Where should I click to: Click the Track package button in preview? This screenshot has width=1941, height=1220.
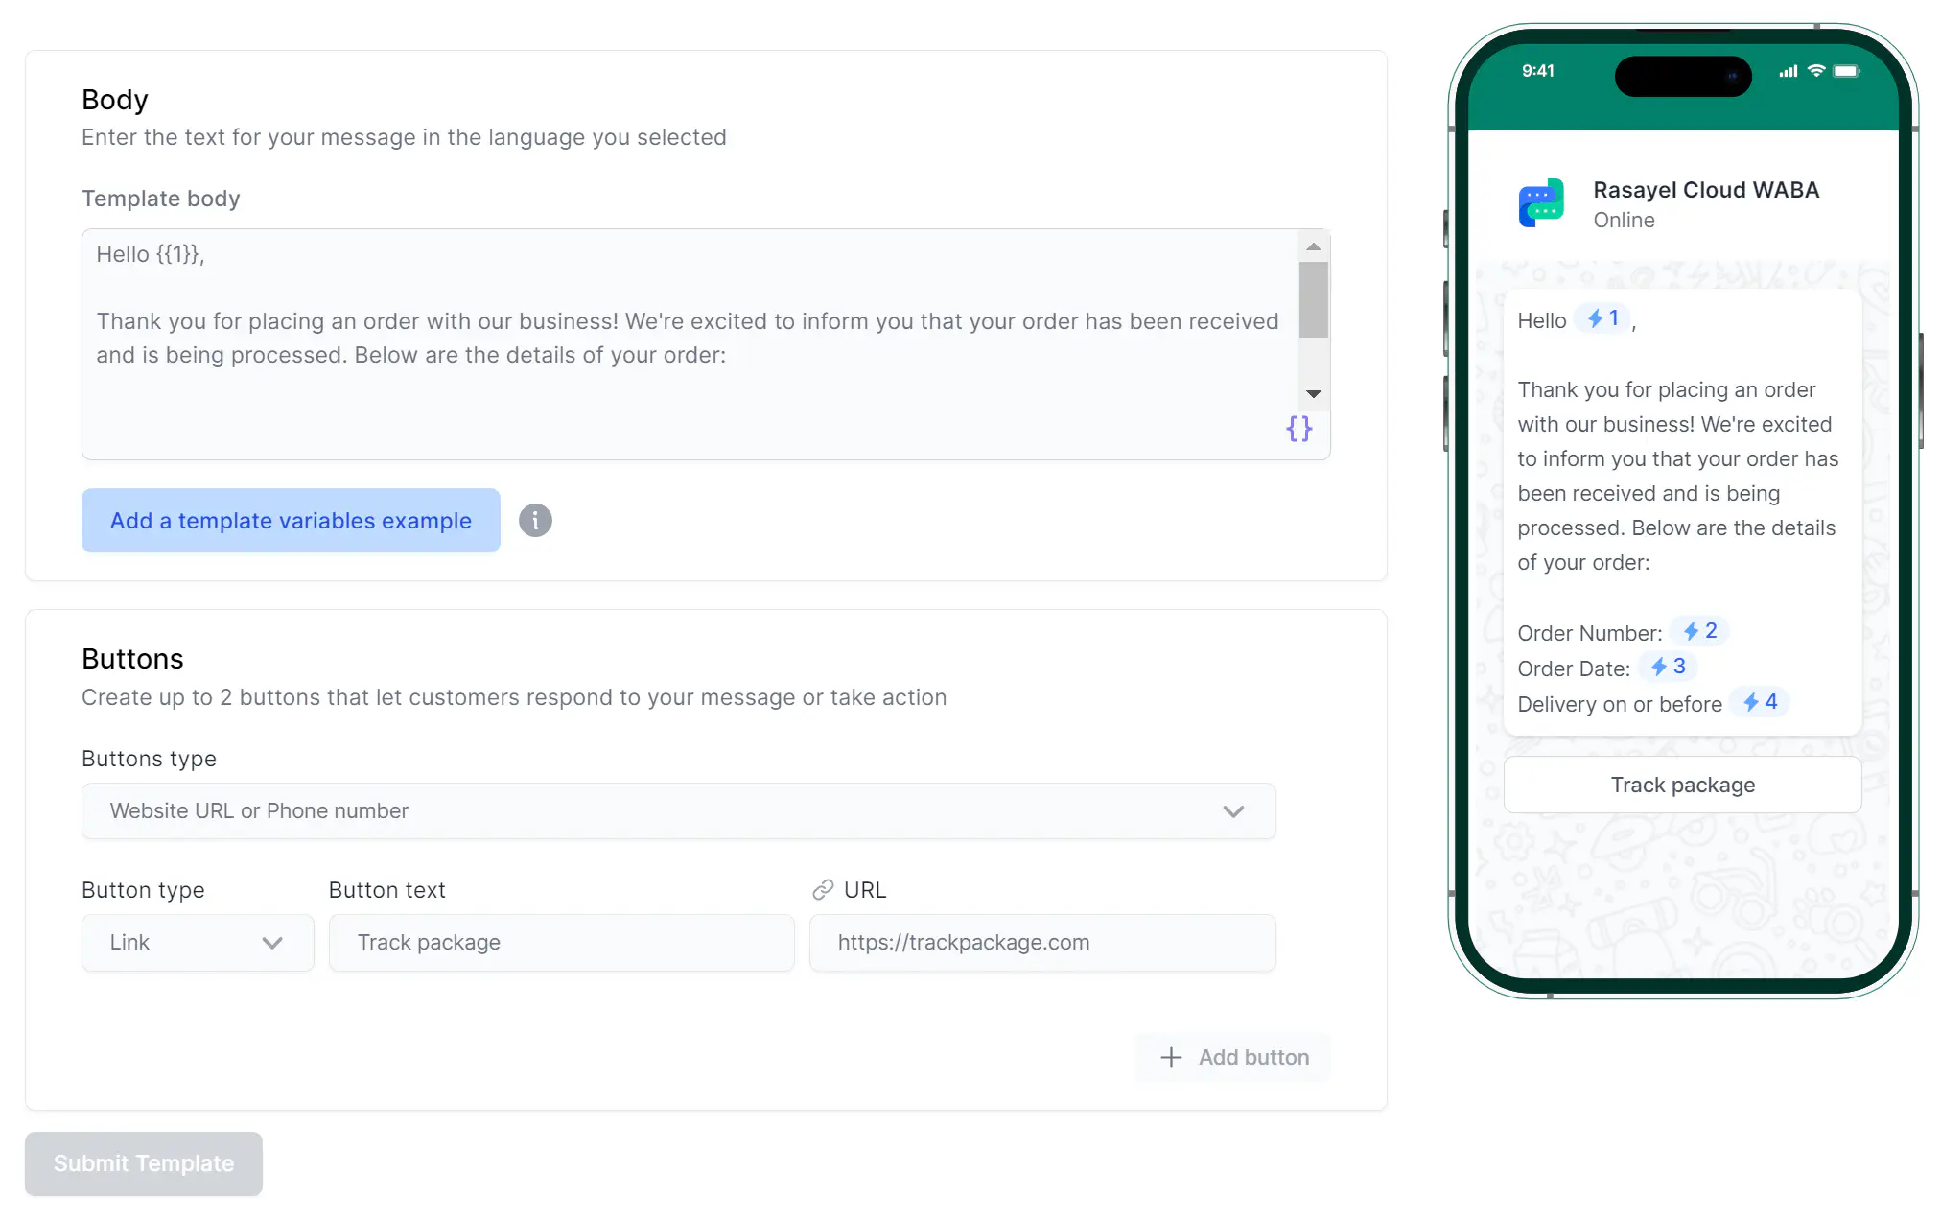1681,785
